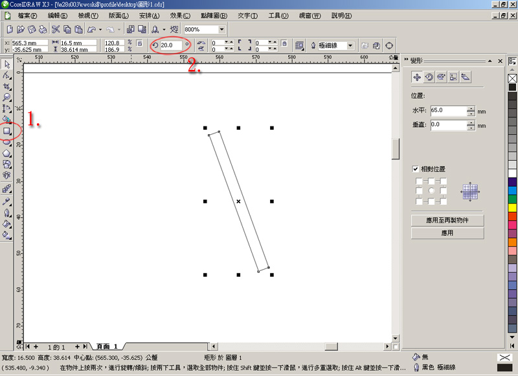Create a new document from toolbar
Screen dimensions: 518x376
(x=10, y=29)
